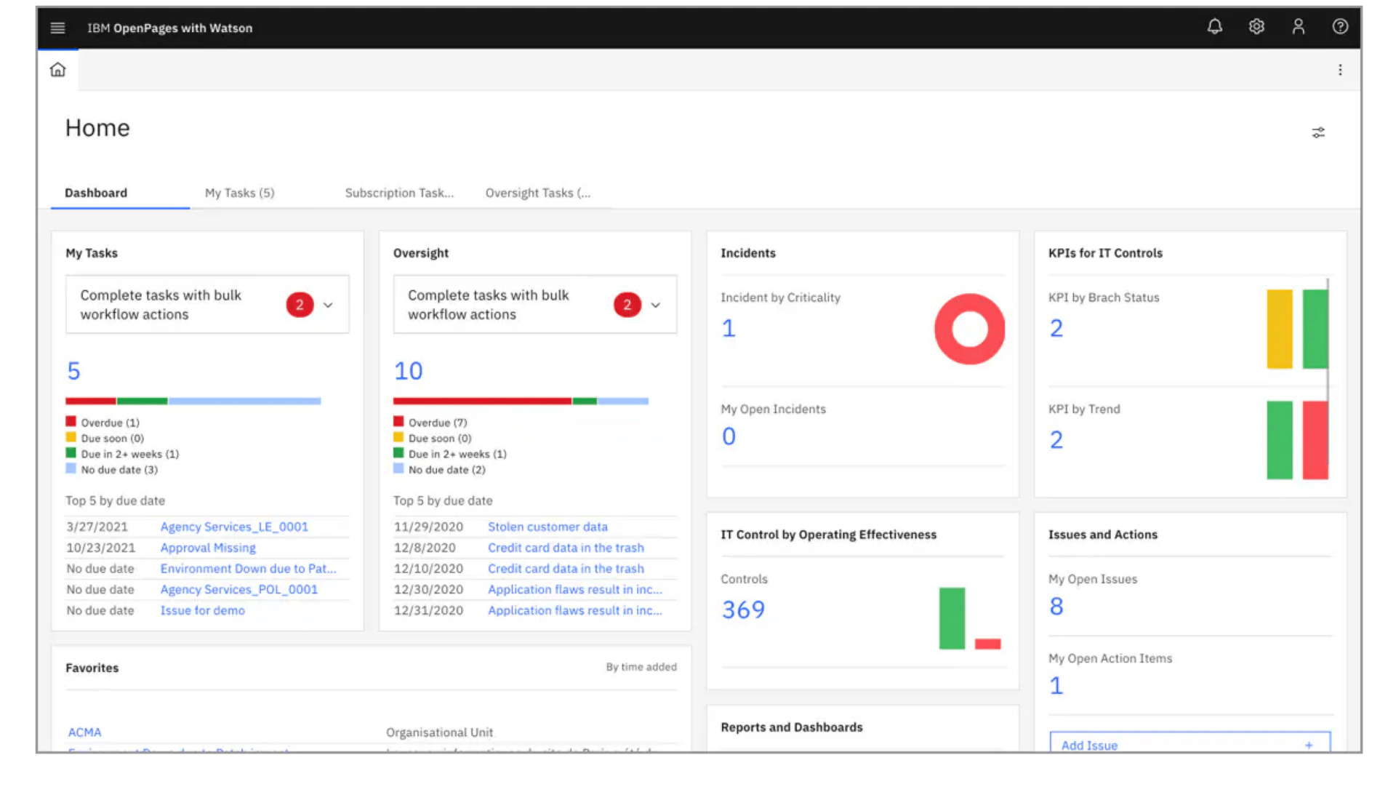Switch to the My Tasks tab
Screen dimensions: 1396x787
(240, 193)
